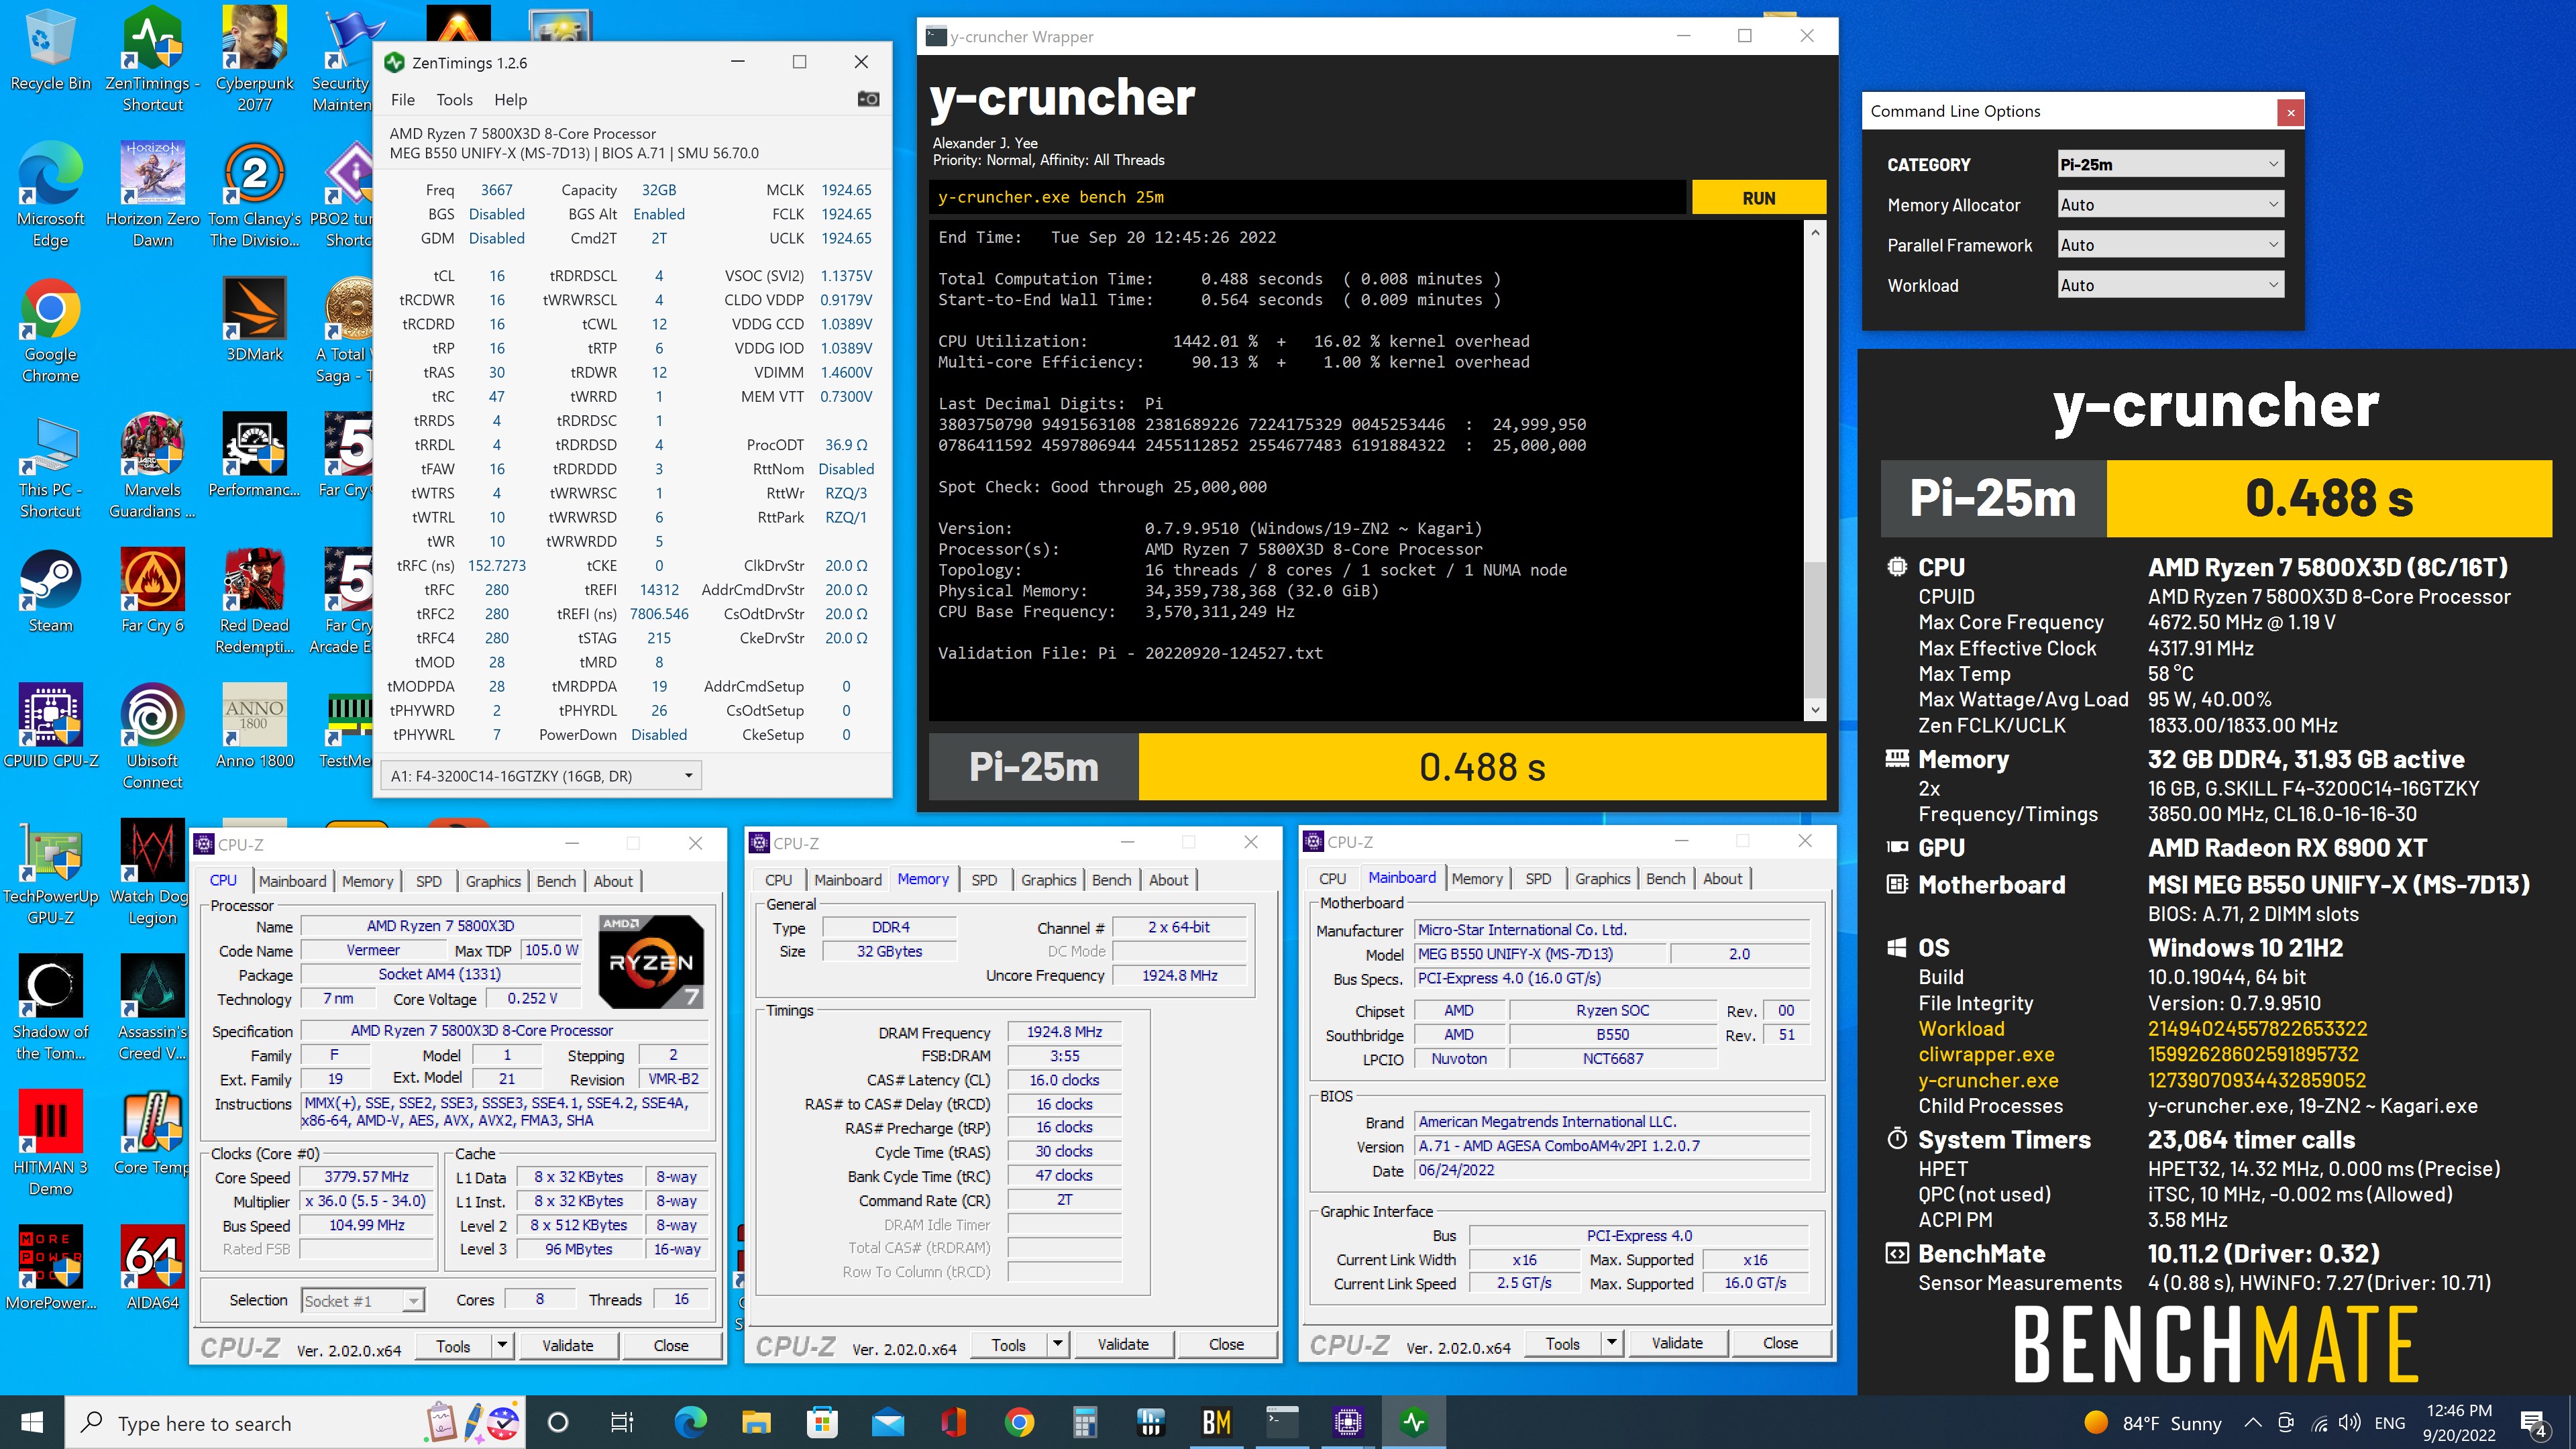Open CATEGORY dropdown showing Pi-25m

(2170, 164)
